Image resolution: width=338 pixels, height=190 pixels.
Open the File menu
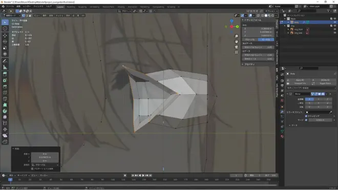click(x=10, y=7)
